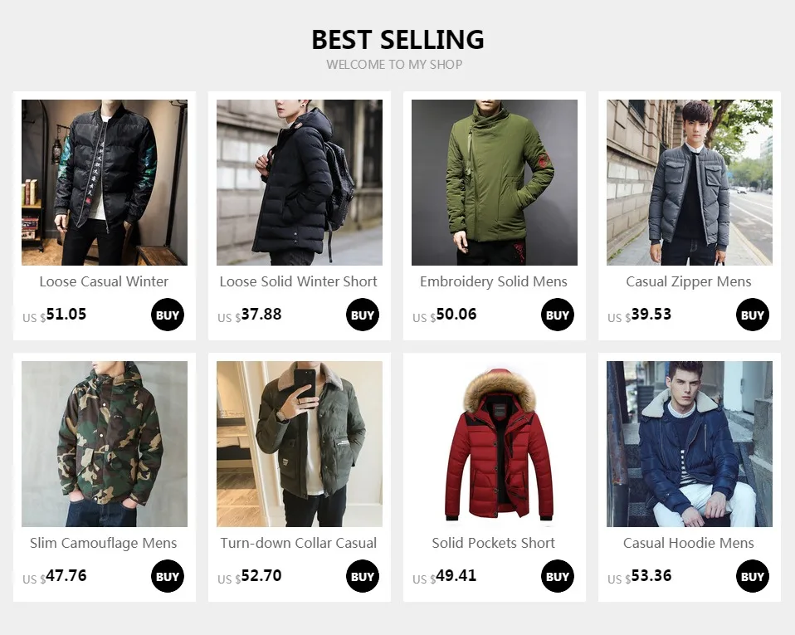Open the Casual Hoodie Mens title link
795x635 pixels.
click(x=689, y=543)
